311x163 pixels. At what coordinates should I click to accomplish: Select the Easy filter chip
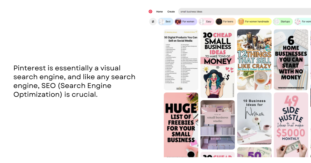(209, 21)
